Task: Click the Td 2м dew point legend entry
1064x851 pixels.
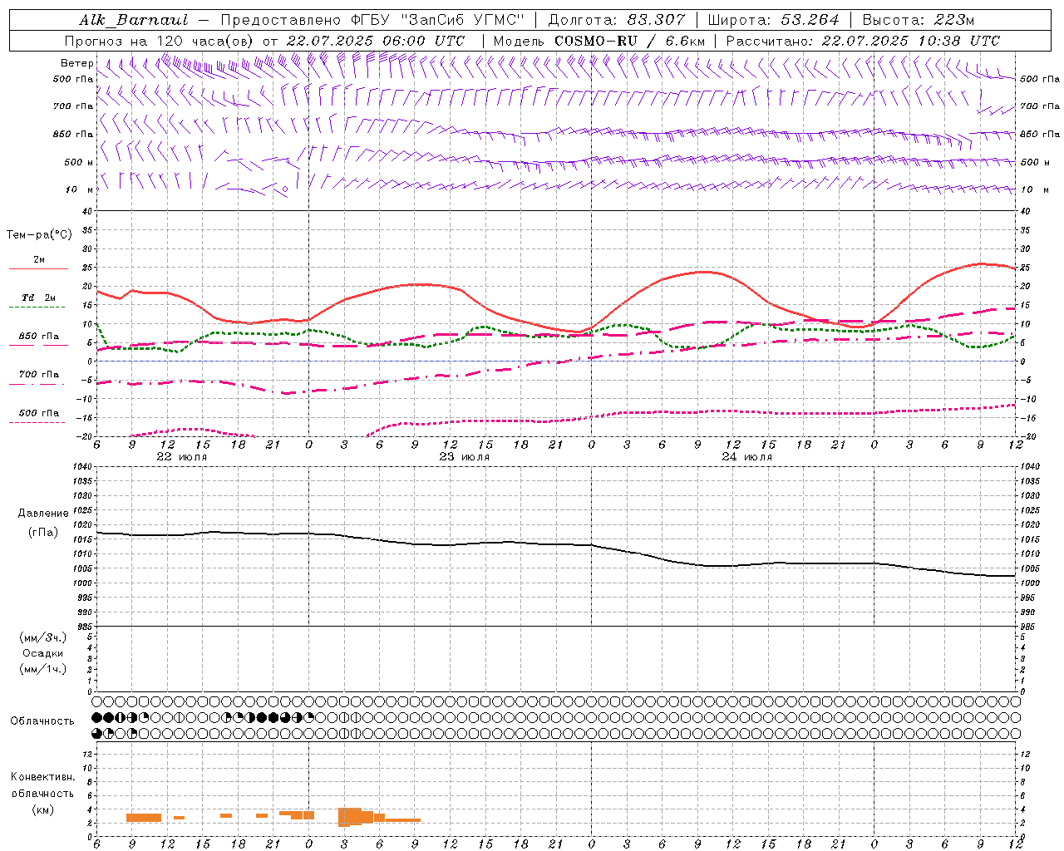Action: [x=39, y=298]
